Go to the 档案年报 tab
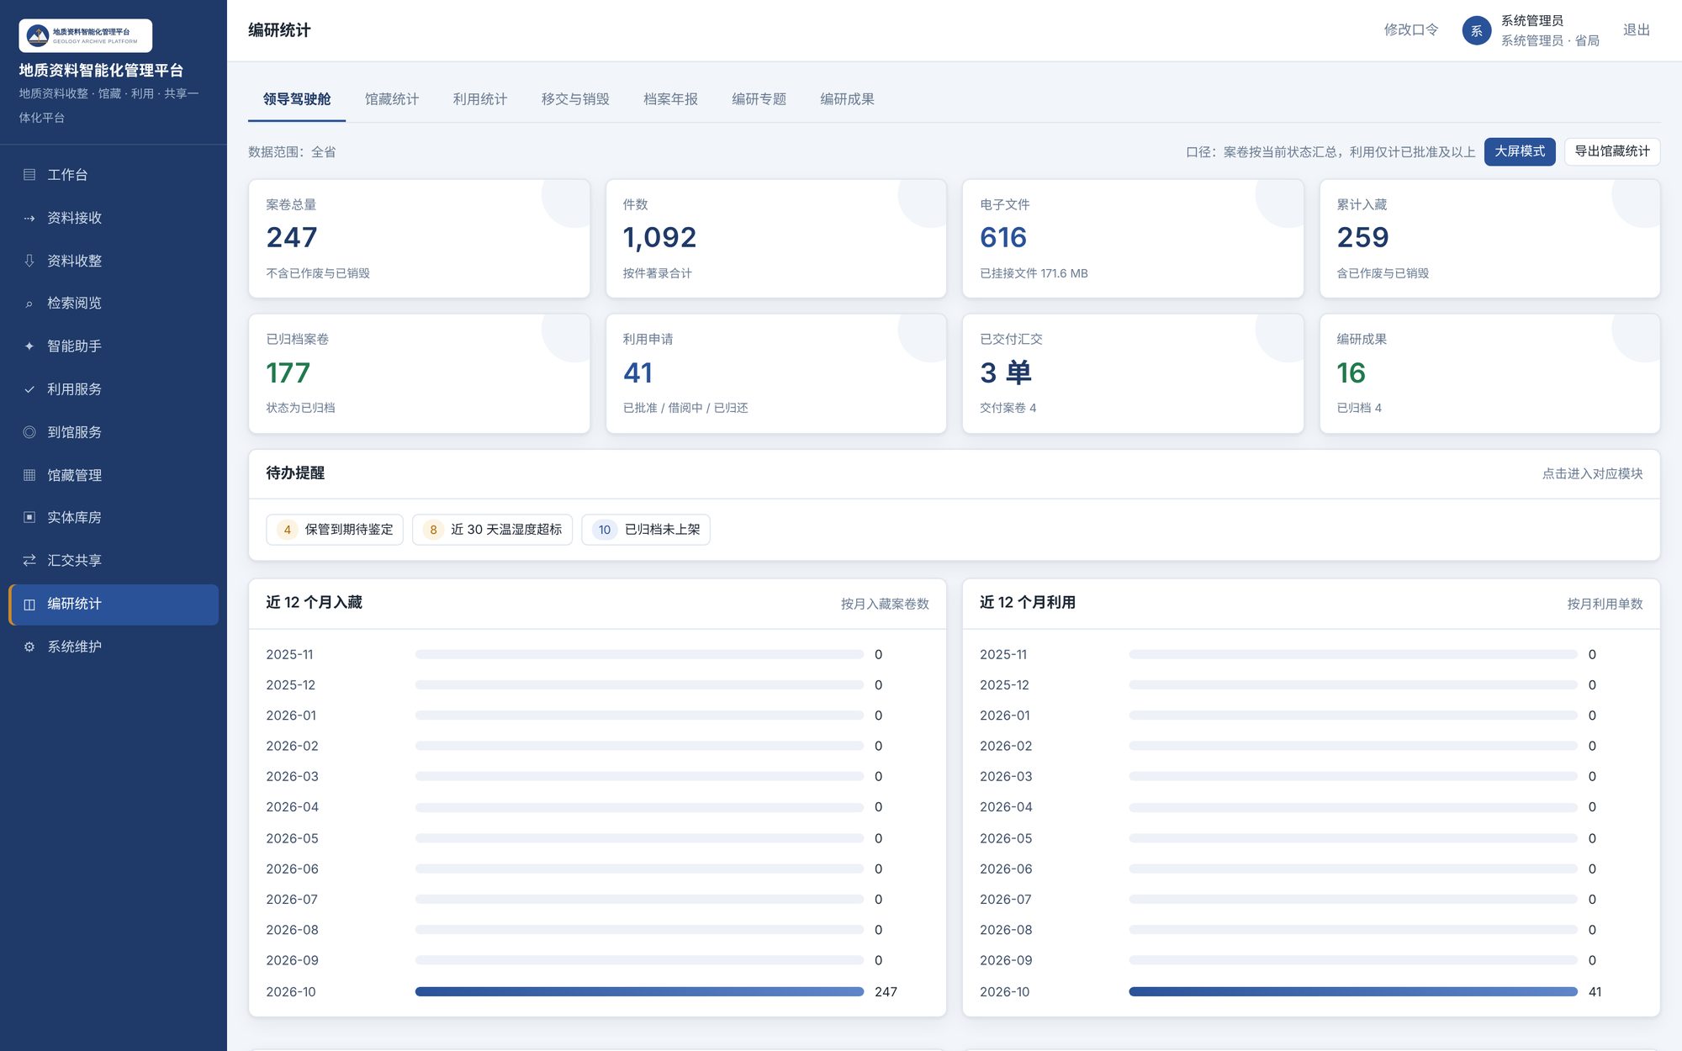The image size is (1682, 1051). click(x=670, y=99)
